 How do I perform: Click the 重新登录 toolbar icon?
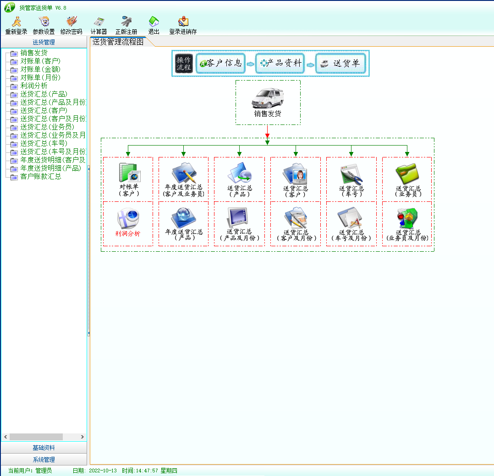click(16, 22)
